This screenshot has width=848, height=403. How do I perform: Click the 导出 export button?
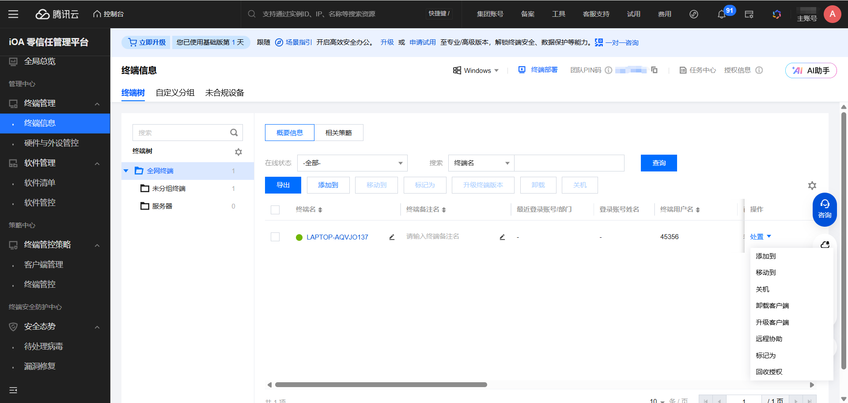click(x=283, y=185)
